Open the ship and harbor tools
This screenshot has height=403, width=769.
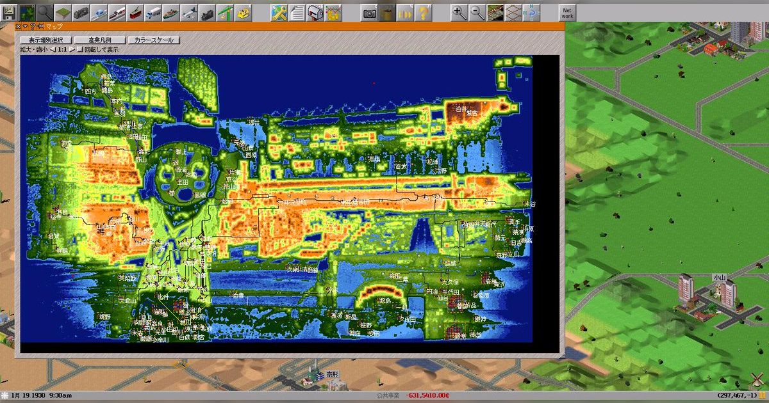170,12
